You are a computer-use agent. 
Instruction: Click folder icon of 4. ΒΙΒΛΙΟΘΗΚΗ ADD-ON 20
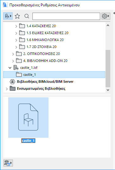click(x=19, y=61)
